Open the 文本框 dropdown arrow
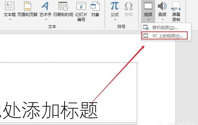This screenshot has width=198, height=125. pos(10,19)
